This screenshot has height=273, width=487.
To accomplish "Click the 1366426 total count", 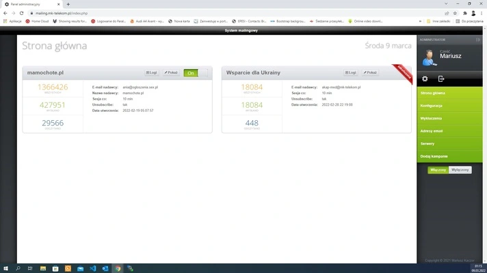I will click(x=53, y=87).
